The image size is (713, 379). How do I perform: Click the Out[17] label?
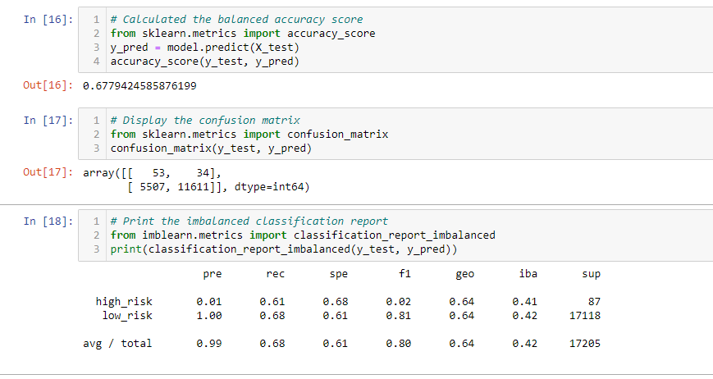[48, 172]
